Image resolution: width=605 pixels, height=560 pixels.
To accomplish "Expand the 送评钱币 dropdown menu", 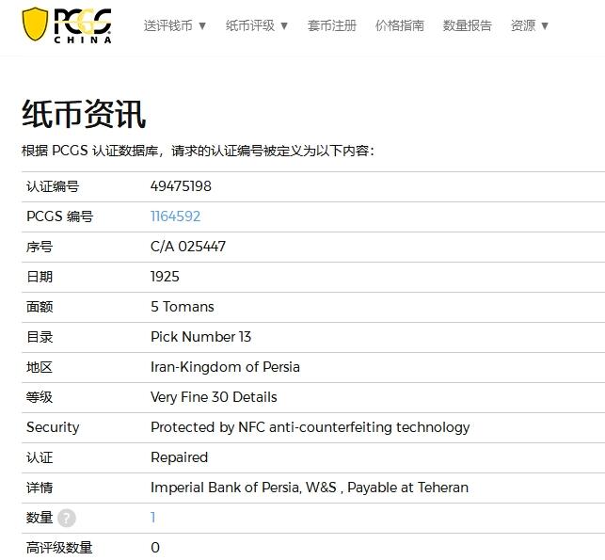I will [175, 25].
